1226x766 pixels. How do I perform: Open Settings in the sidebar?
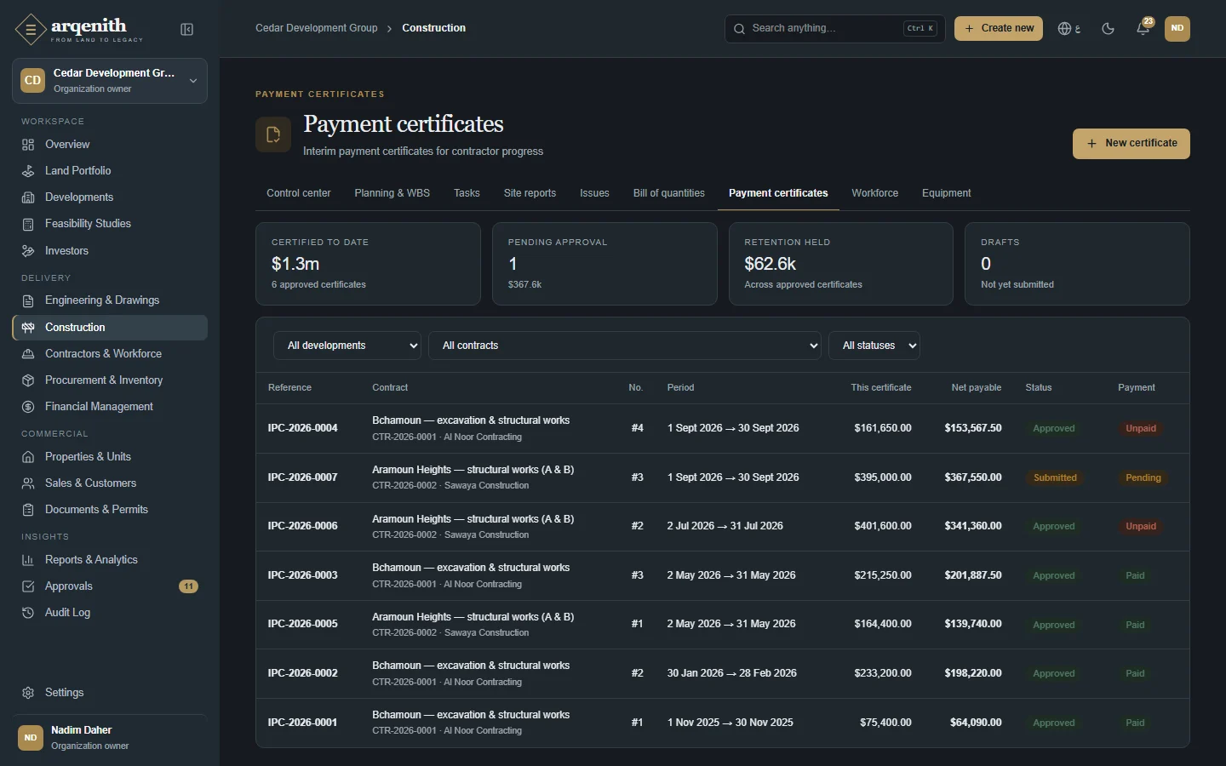[110, 693]
